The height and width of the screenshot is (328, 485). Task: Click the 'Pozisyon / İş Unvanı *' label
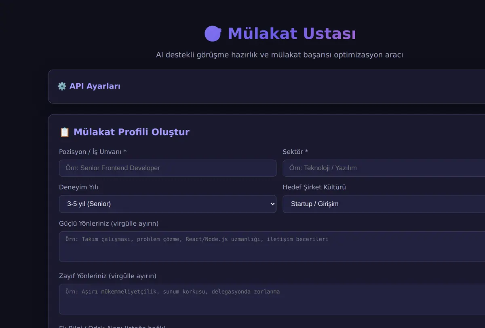93,152
